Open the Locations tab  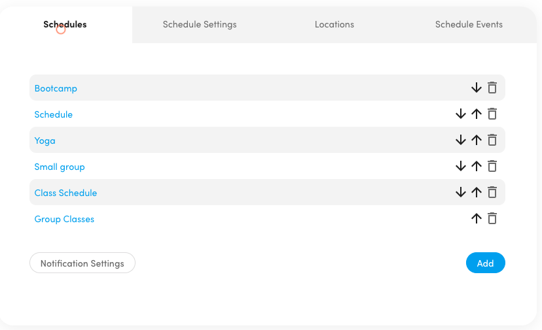334,25
